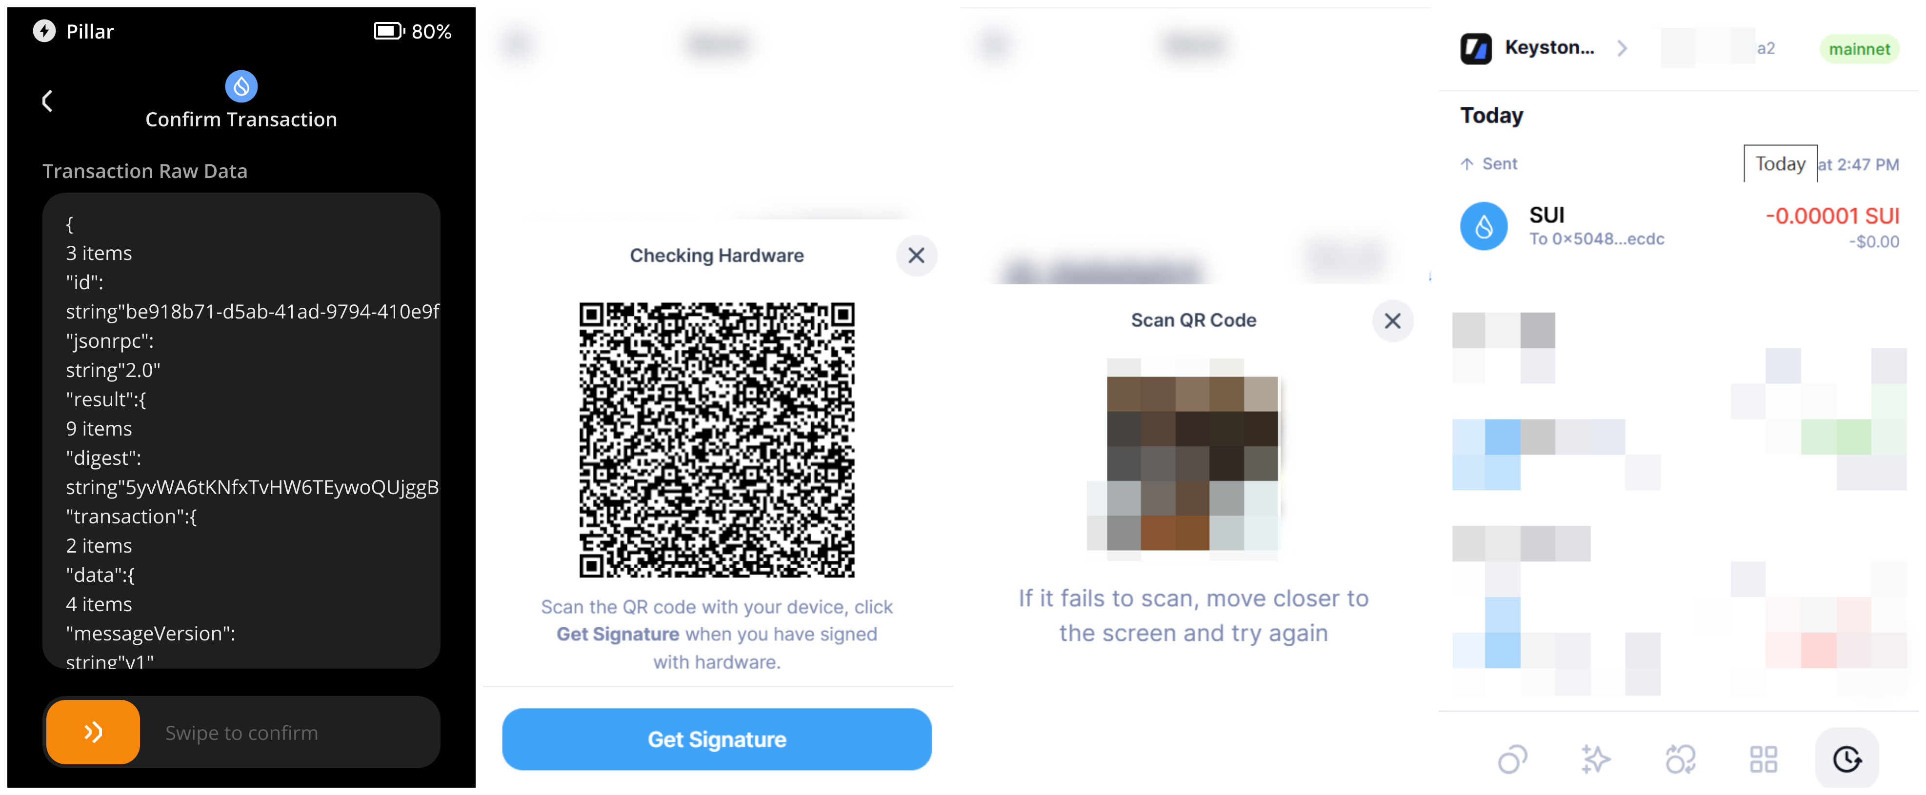Image resolution: width=1926 pixels, height=795 pixels.
Task: Click the hardware QR code image
Action: 716,439
